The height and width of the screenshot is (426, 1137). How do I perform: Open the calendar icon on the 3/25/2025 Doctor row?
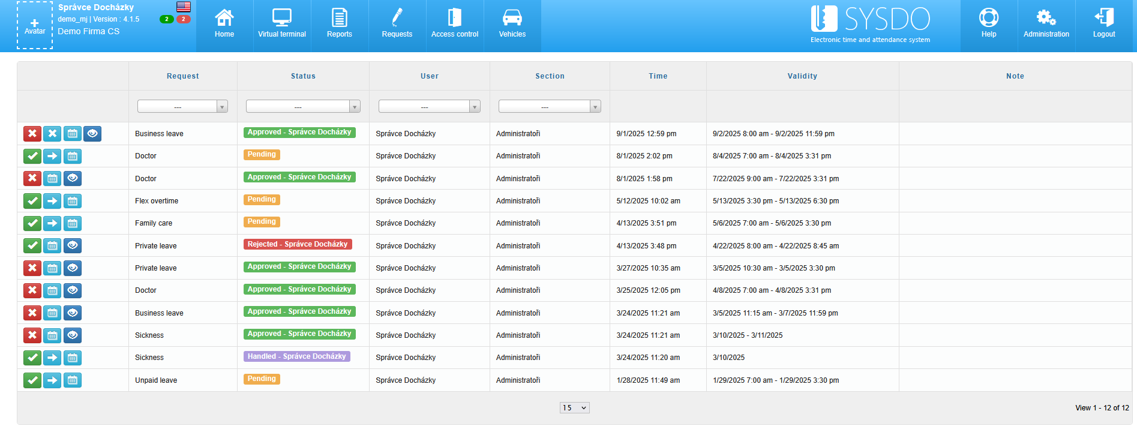click(52, 290)
